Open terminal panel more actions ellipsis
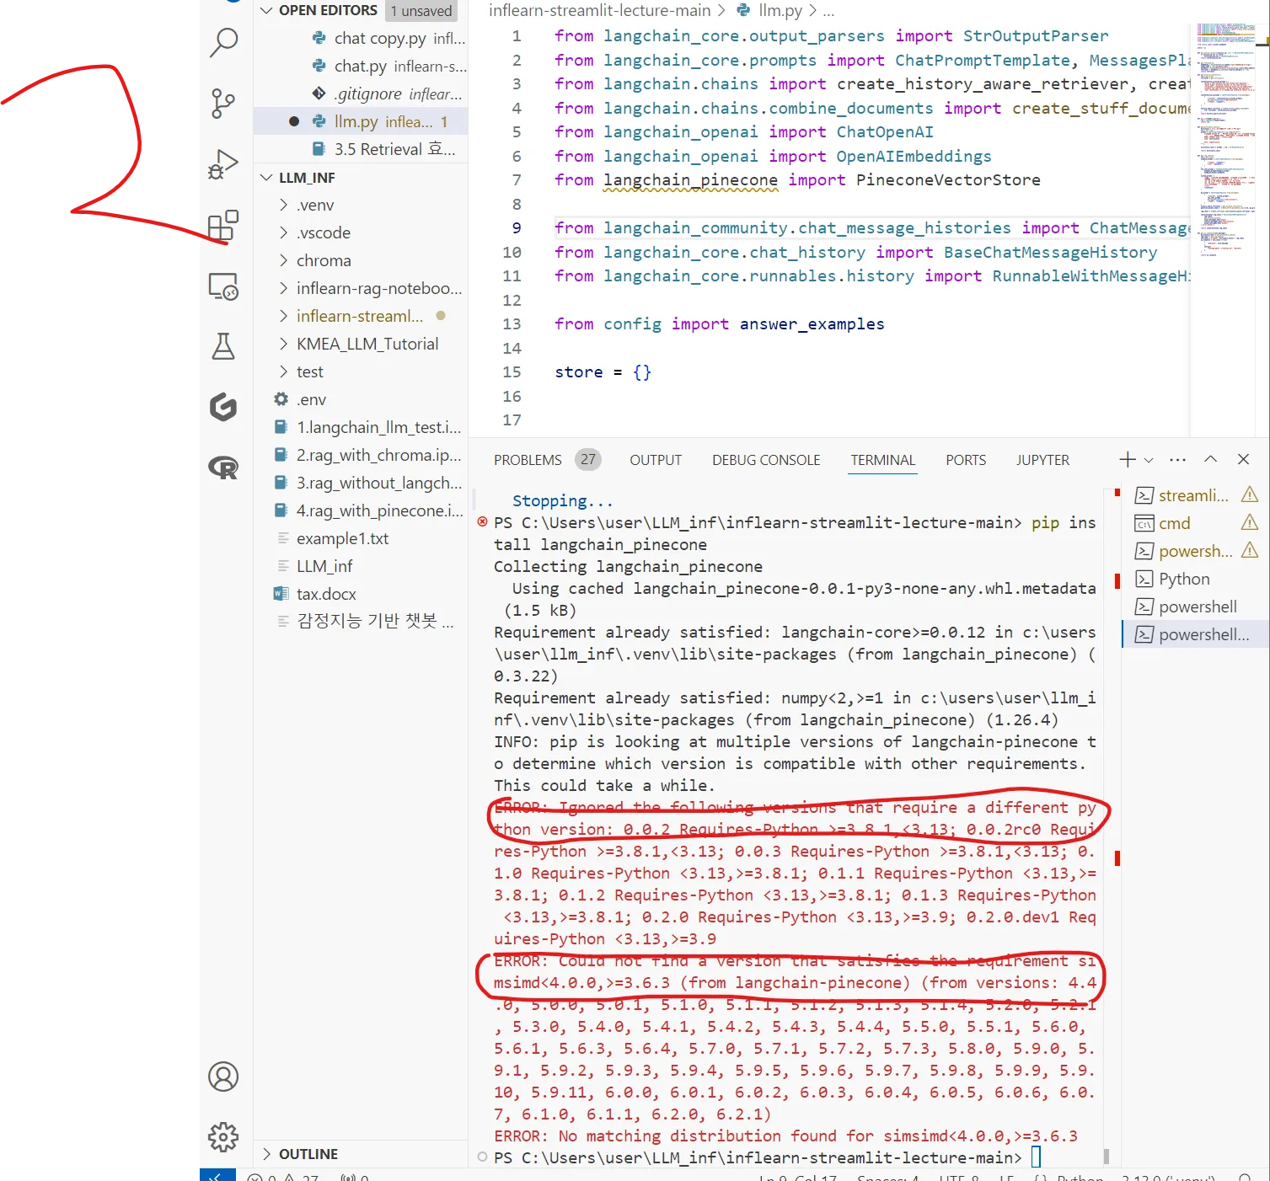Viewport: 1270px width, 1181px height. pos(1178,460)
